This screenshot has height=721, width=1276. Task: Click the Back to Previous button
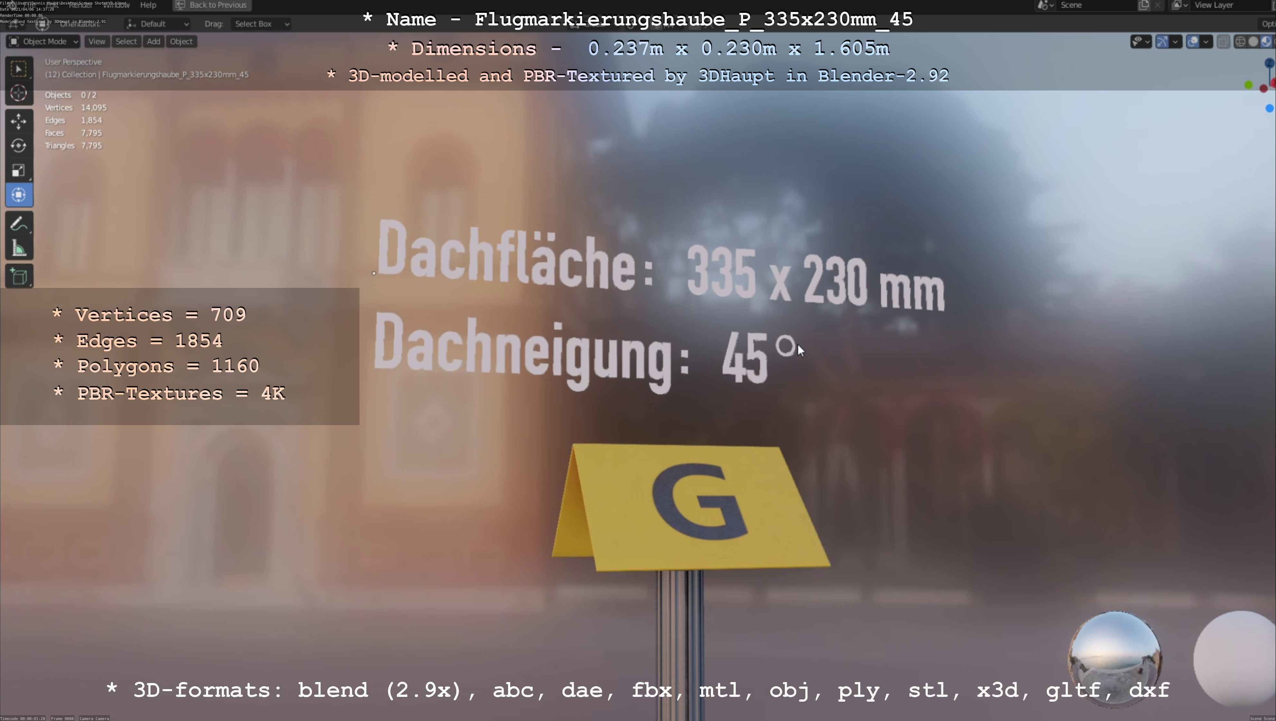[x=211, y=5]
